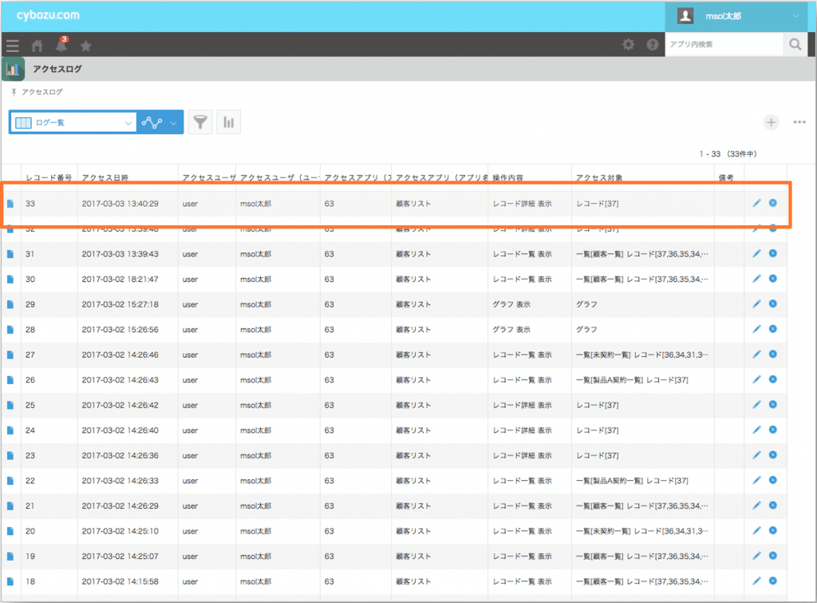Click the plus button to add record
The height and width of the screenshot is (603, 817).
(x=772, y=122)
